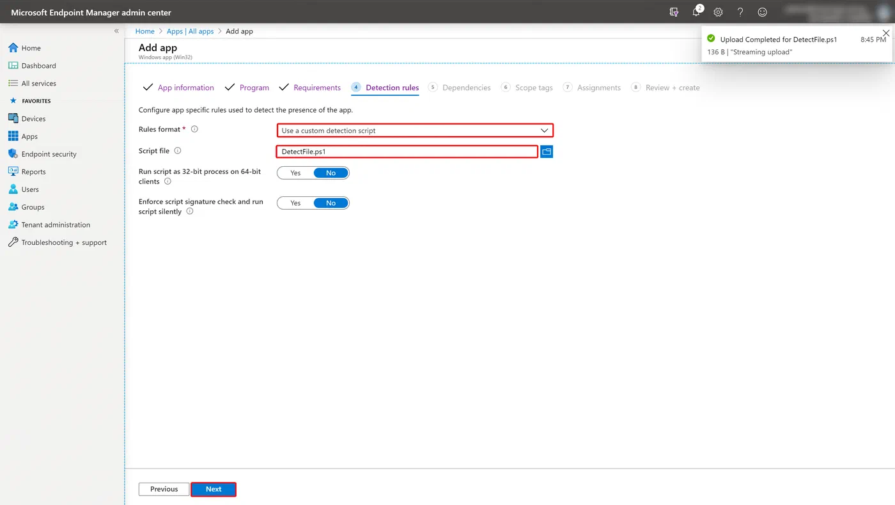
Task: Click the Users person icon in sidebar
Action: 13,189
